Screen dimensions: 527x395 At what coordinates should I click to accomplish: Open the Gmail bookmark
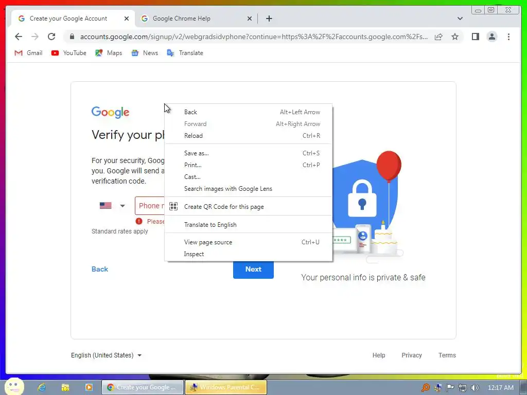(29, 53)
